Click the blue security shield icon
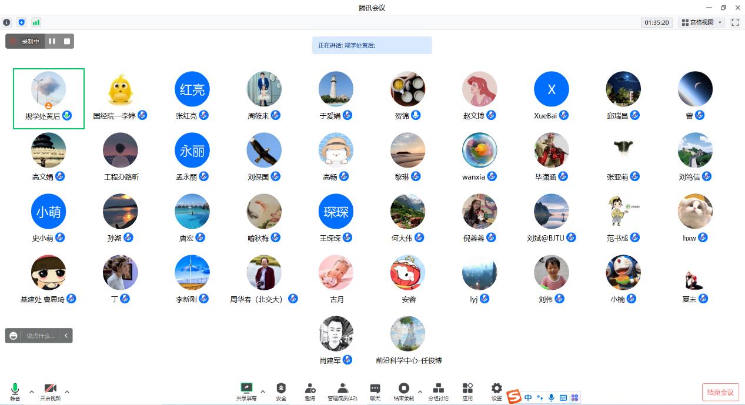745x405 pixels. (22, 22)
